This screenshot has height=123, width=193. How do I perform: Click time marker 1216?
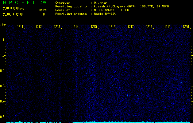coord(112,27)
